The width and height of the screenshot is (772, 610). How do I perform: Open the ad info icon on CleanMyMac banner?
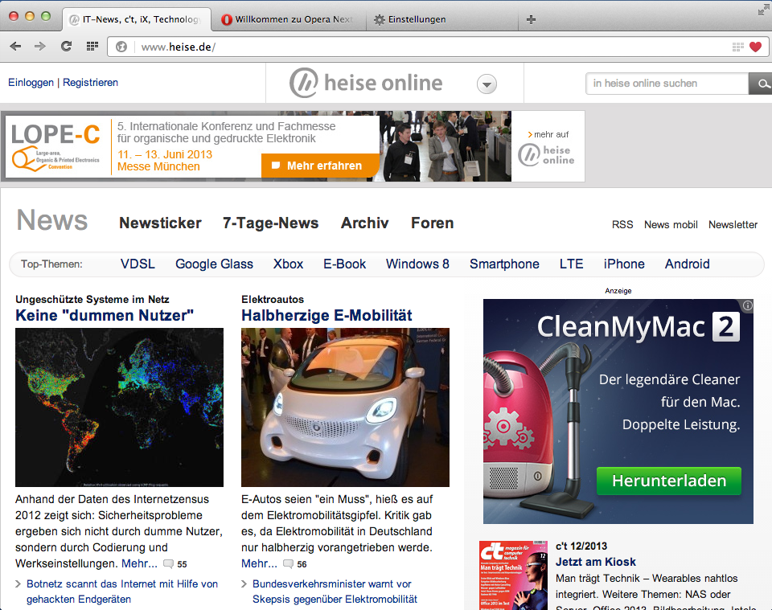747,305
